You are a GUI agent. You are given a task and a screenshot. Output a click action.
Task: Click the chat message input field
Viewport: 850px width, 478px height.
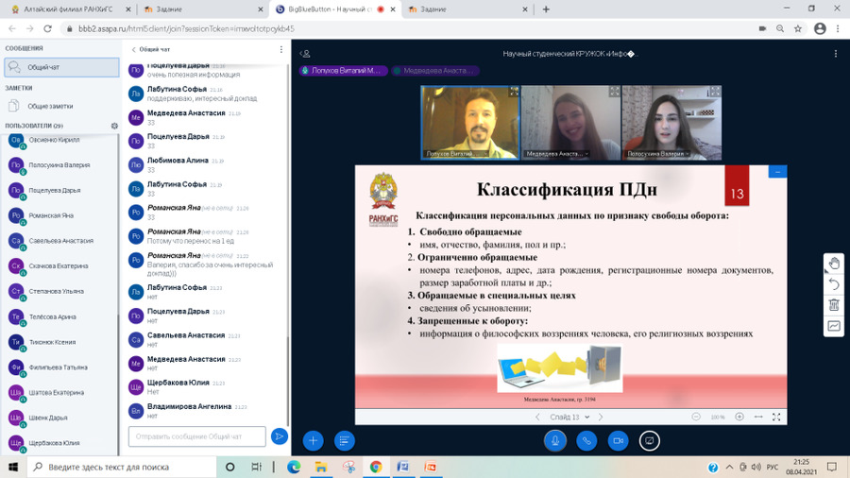tap(196, 436)
